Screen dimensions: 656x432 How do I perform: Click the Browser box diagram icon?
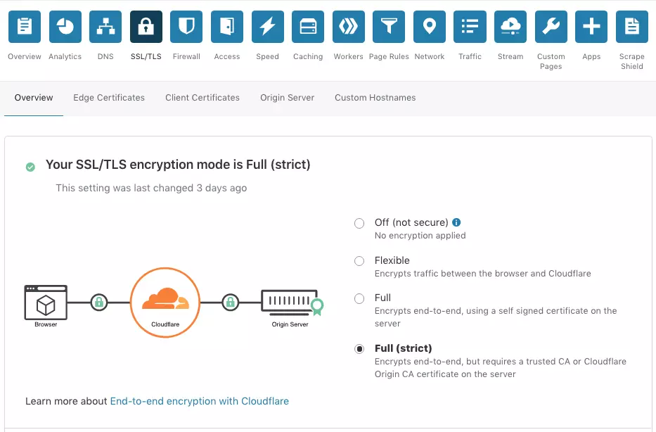point(46,303)
